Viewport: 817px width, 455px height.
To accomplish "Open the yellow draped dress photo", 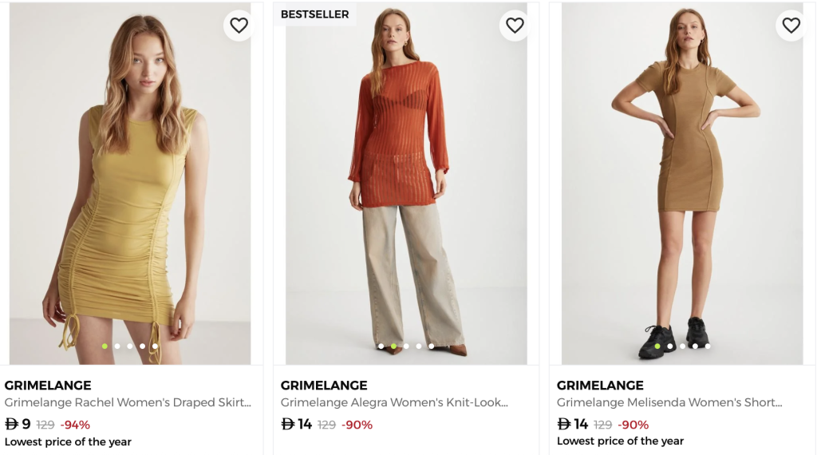I will [x=130, y=184].
